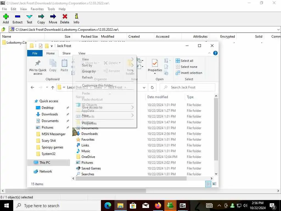This screenshot has height=211, width=281.
Task: Click the Search Jack Frost field
Action: point(187,87)
